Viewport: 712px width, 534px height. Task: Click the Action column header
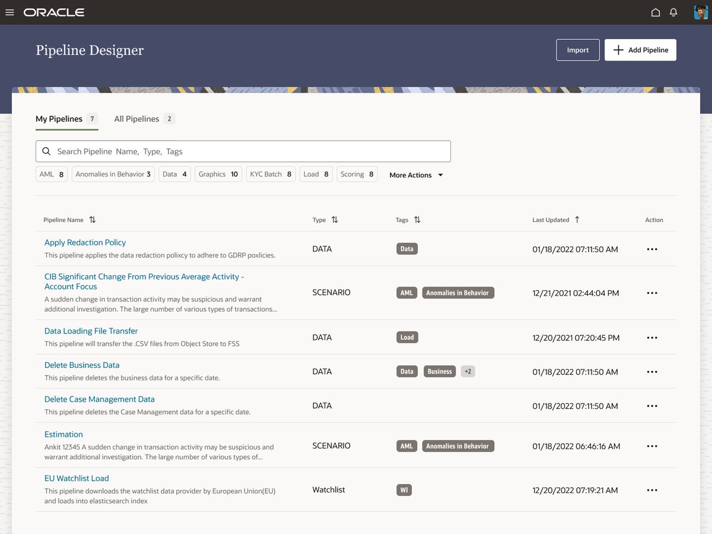[654, 220]
